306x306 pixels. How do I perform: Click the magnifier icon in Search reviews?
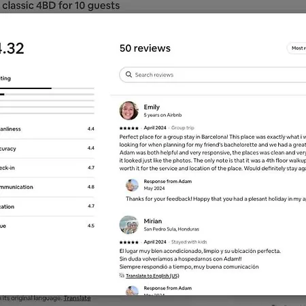coord(129,74)
